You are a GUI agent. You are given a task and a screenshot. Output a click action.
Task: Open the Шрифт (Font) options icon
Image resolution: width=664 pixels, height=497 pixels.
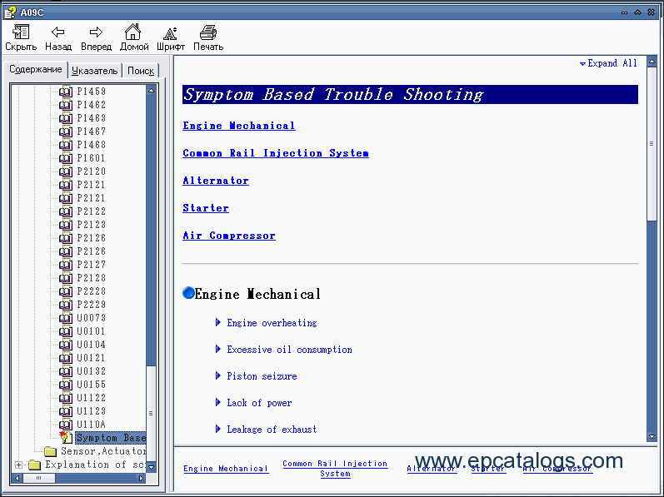point(170,33)
